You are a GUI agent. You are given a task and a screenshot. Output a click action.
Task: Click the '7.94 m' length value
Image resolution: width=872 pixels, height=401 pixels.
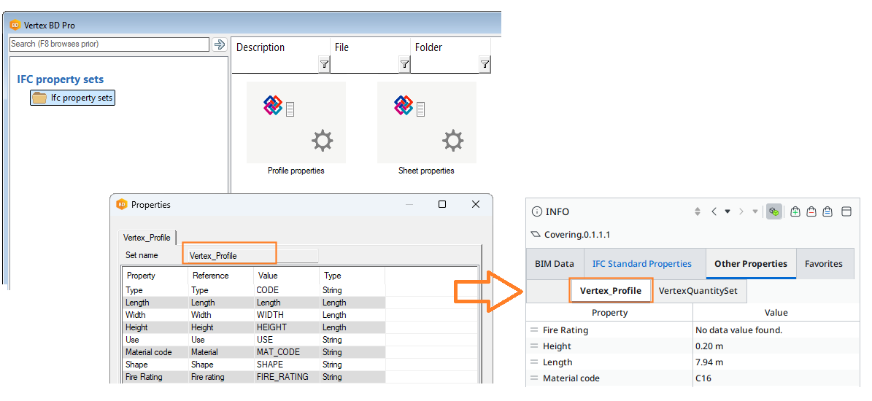coord(709,362)
